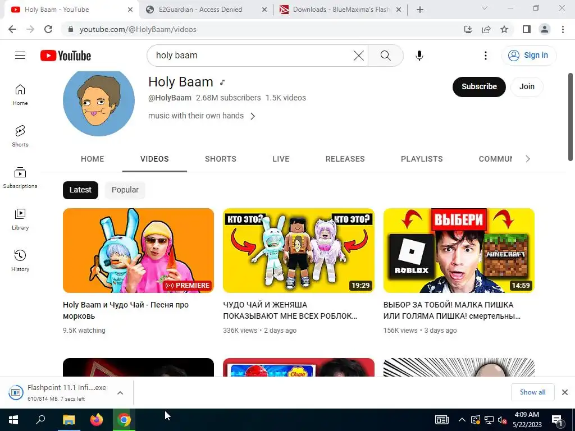The height and width of the screenshot is (431, 575).
Task: Clear the search box with the X icon
Action: click(x=359, y=56)
